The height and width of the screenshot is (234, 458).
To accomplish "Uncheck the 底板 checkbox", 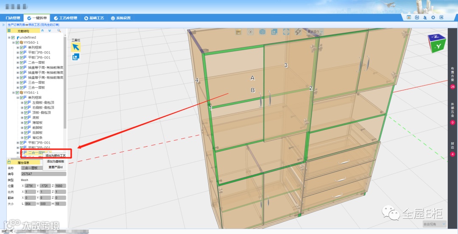I will pos(26,117).
